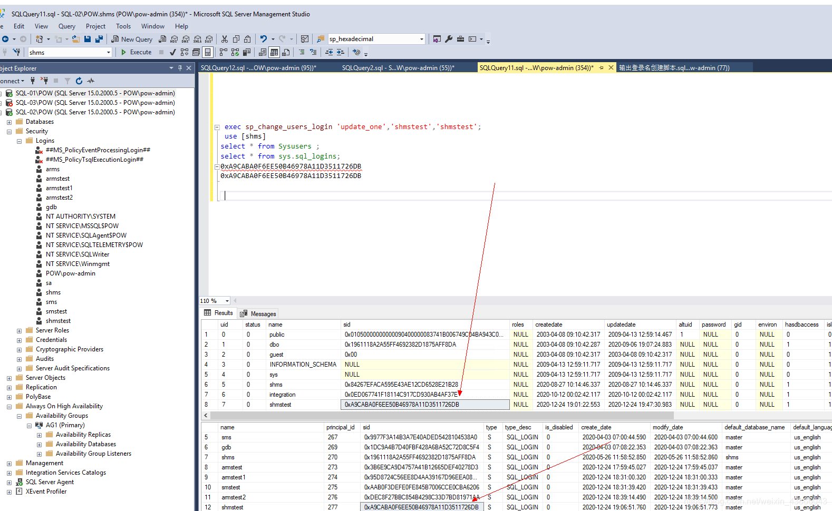Click the MDX query icon
The width and height of the screenshot is (832, 511).
click(x=174, y=39)
